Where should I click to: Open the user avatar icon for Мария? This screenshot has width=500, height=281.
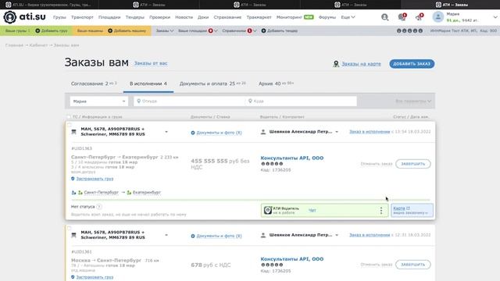coord(437,17)
